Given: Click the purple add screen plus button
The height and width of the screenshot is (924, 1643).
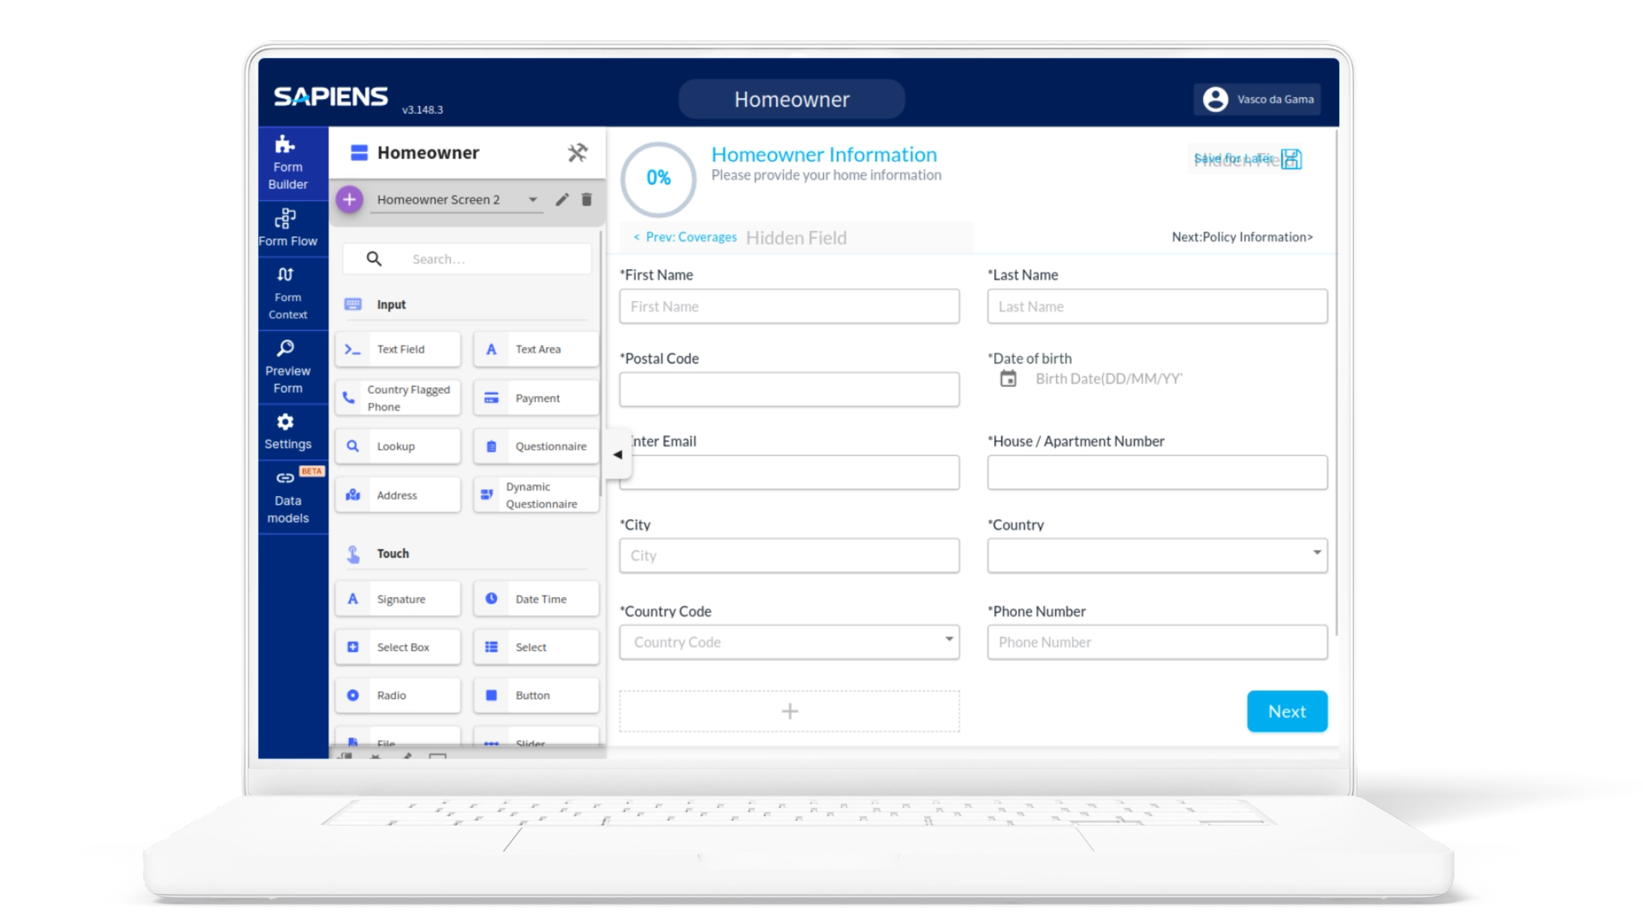Looking at the screenshot, I should (x=350, y=200).
